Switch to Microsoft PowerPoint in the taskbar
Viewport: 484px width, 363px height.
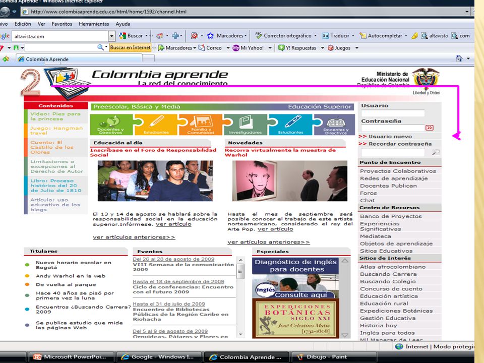[x=71, y=357]
